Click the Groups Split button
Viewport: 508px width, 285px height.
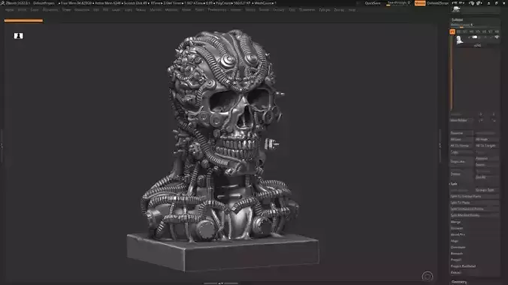click(x=487, y=190)
